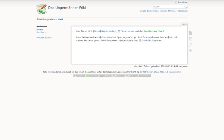
Task: Open the Übersicht sitemap
Action: (x=183, y=11)
